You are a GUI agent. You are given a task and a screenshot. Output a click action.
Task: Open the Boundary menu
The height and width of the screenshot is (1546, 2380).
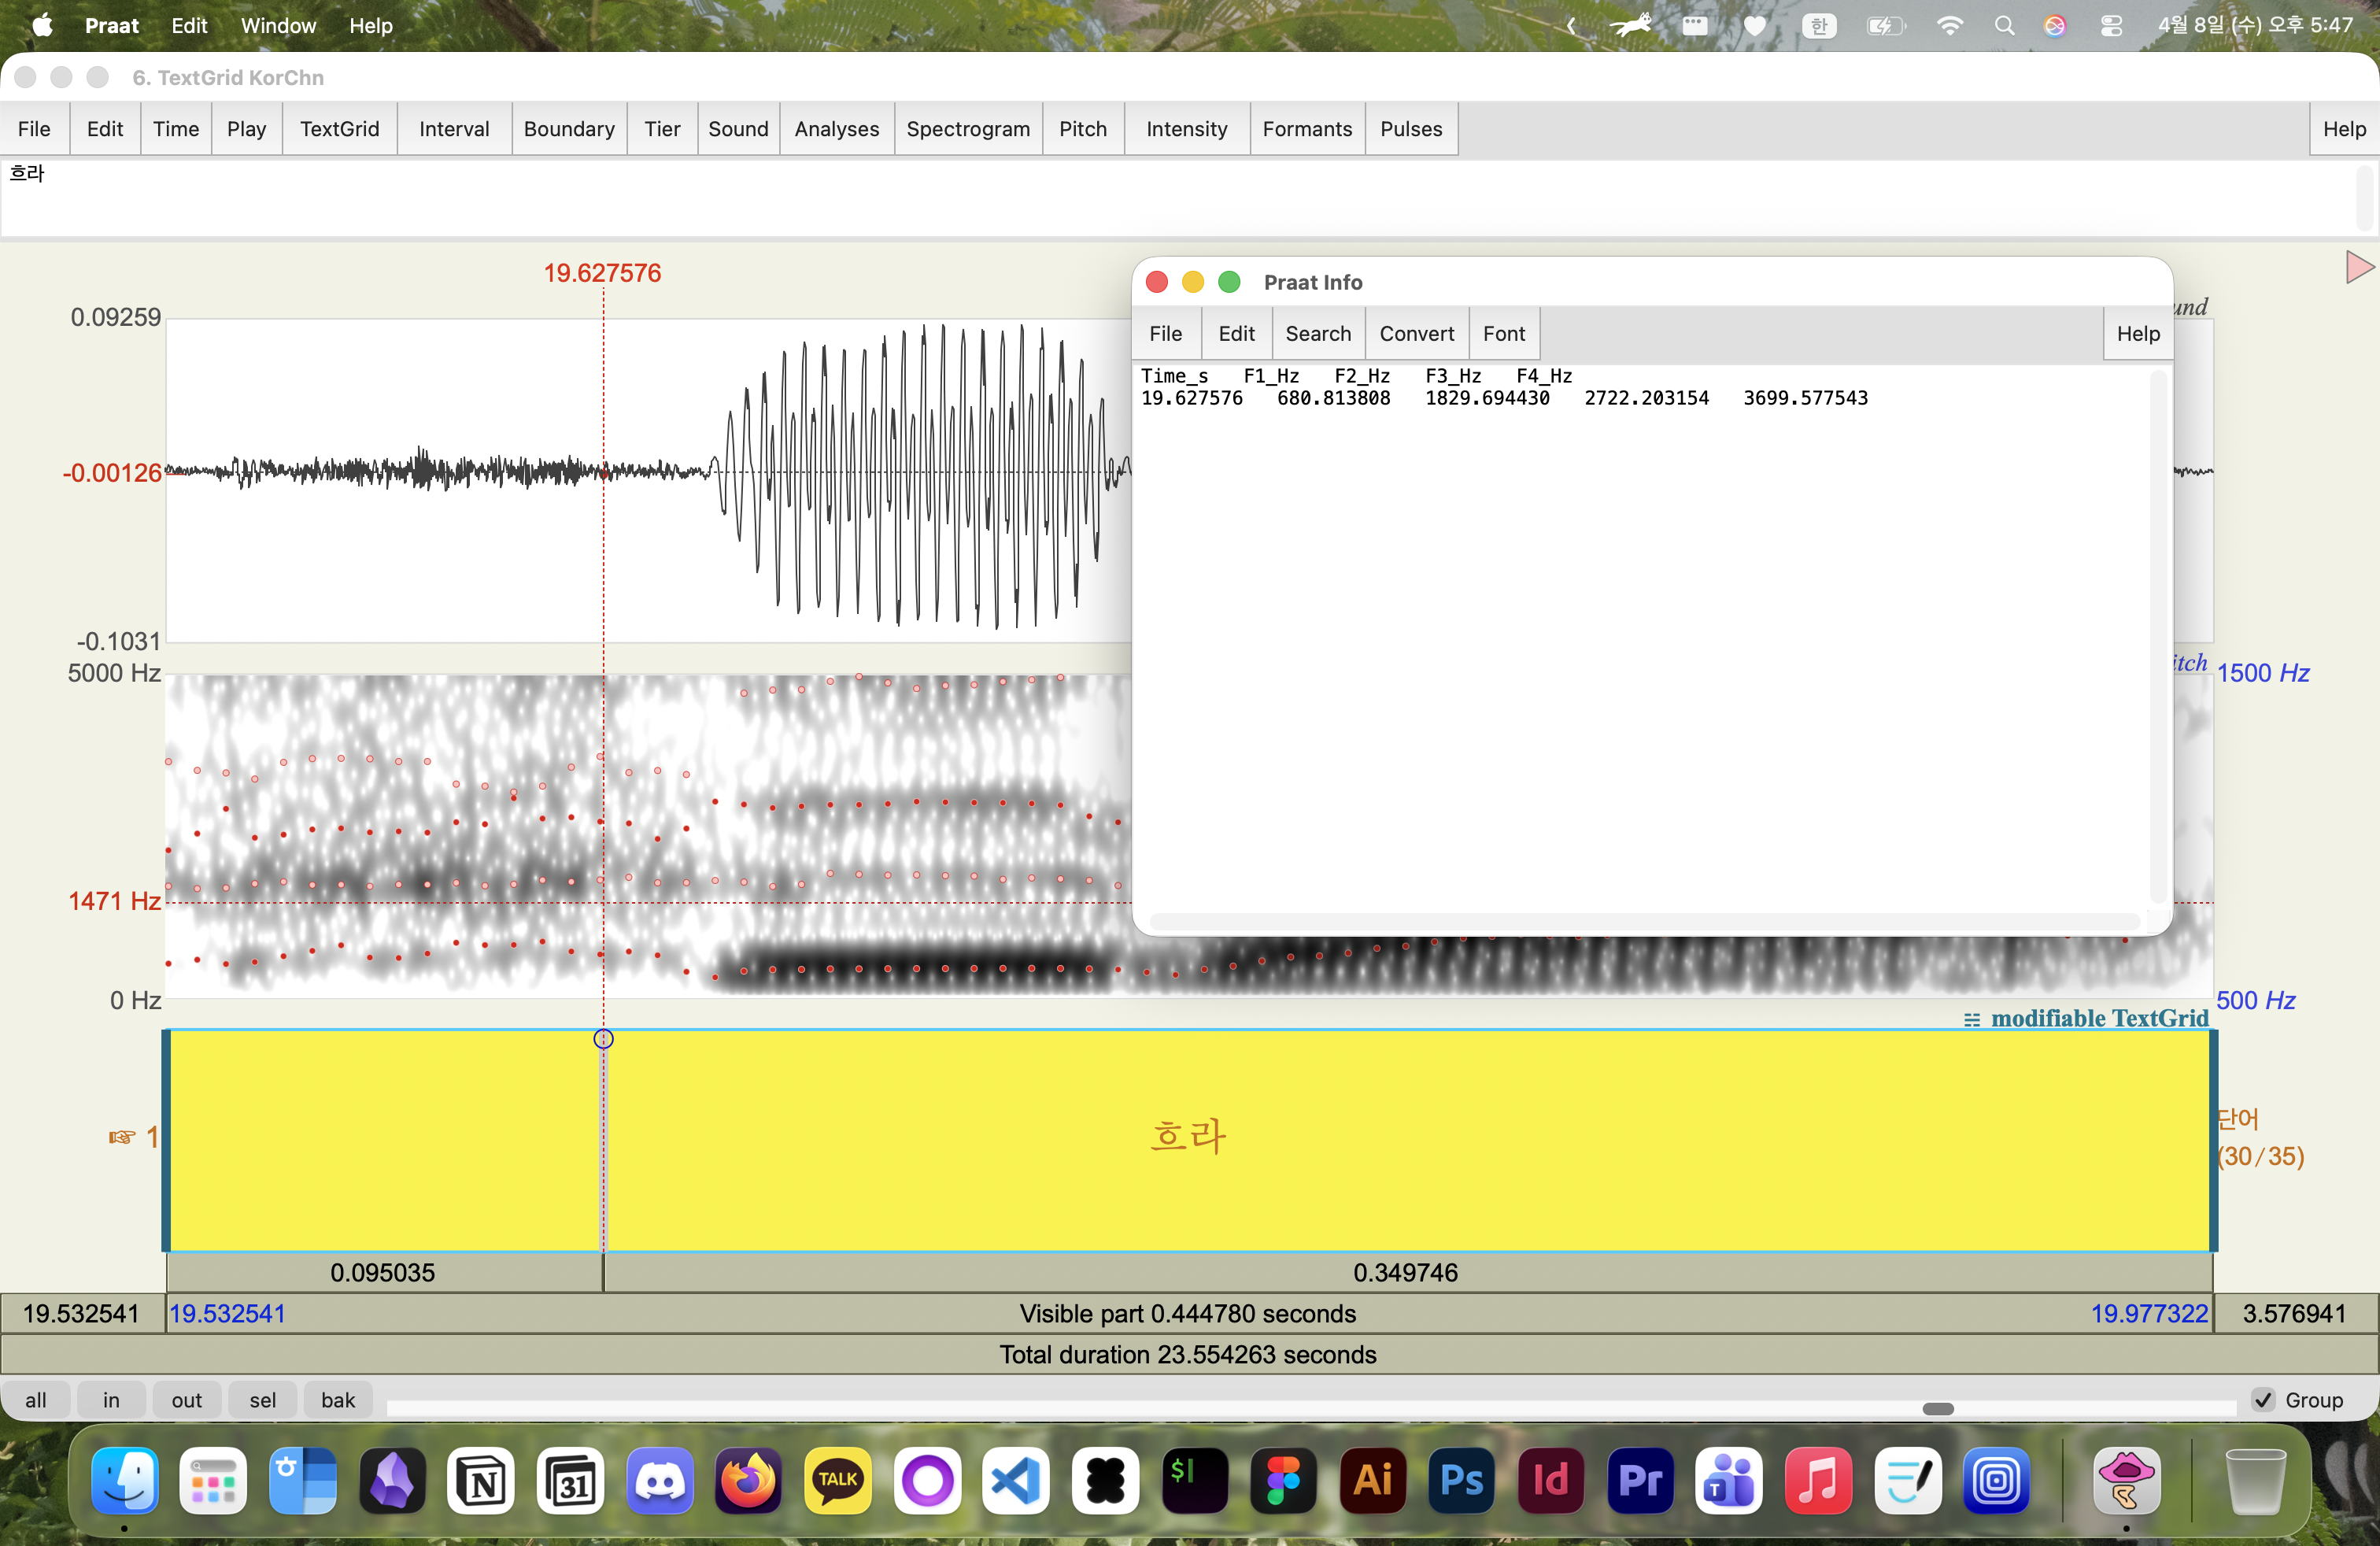(x=568, y=129)
